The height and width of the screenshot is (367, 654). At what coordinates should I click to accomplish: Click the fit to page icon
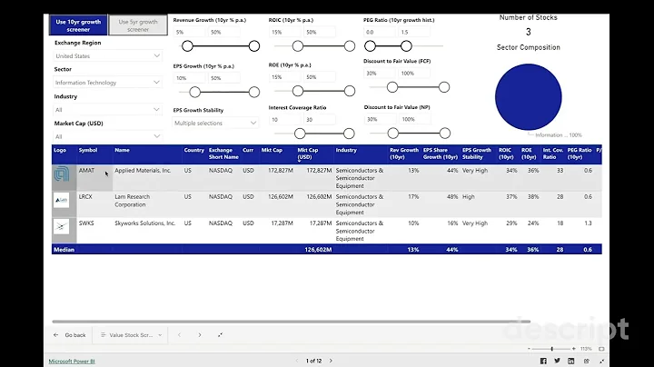click(601, 349)
